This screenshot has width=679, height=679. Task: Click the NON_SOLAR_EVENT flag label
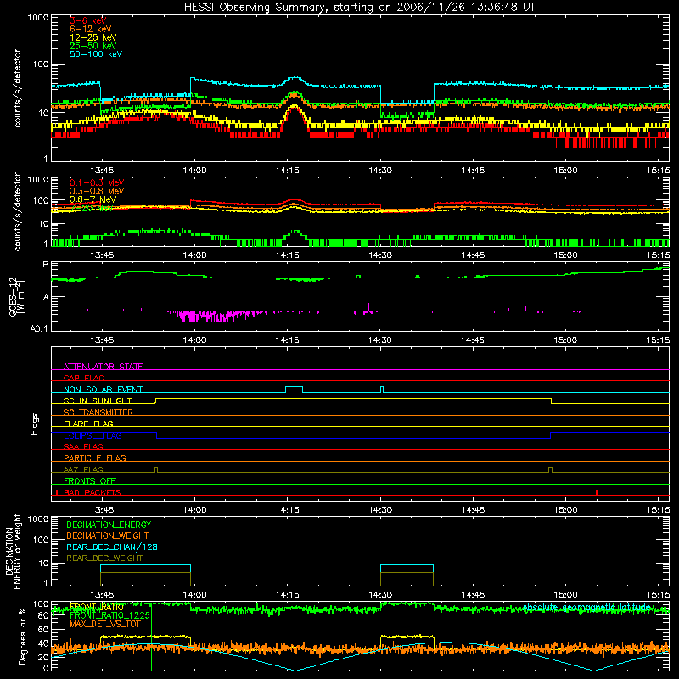click(x=103, y=390)
